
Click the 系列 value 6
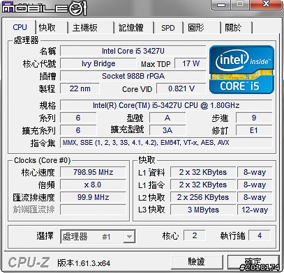(x=78, y=118)
